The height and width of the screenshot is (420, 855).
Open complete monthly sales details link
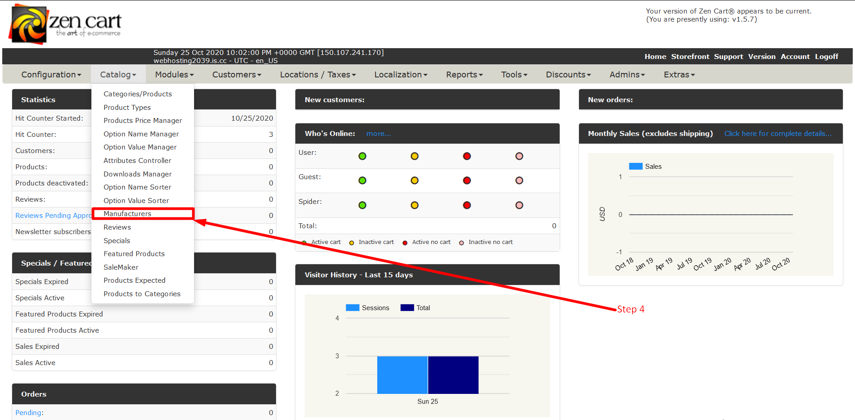[x=778, y=134]
